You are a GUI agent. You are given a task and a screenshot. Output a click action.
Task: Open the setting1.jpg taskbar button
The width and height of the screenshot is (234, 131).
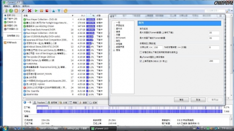[x=76, y=128]
